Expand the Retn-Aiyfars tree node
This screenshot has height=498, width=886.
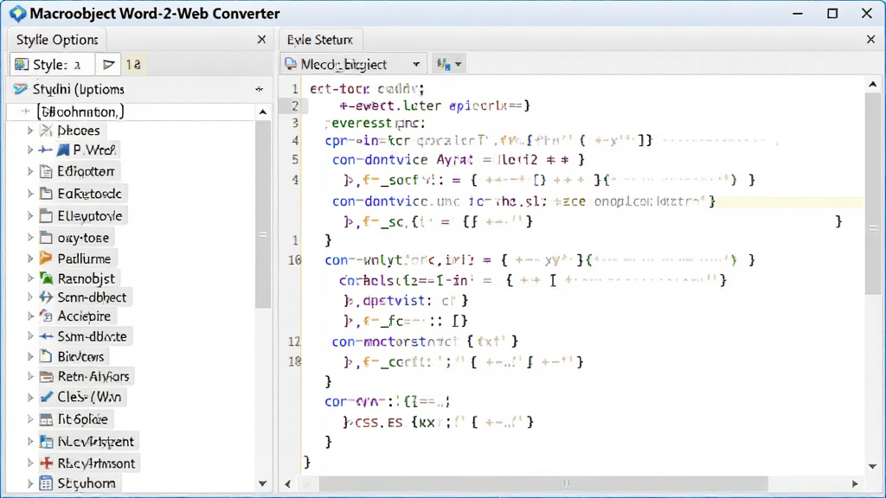(30, 377)
